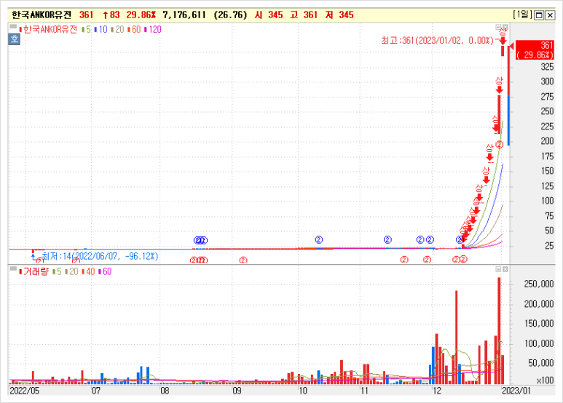Click the 2023/01 date on the time axis
The image size is (563, 403).
(516, 391)
